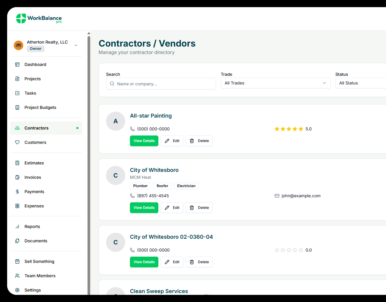Edit City of Whitesboro 02-0360-04
The image size is (386, 302).
tap(172, 262)
